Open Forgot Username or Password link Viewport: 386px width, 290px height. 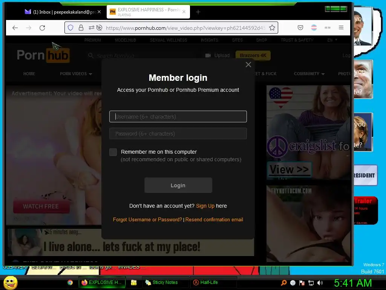(147, 219)
